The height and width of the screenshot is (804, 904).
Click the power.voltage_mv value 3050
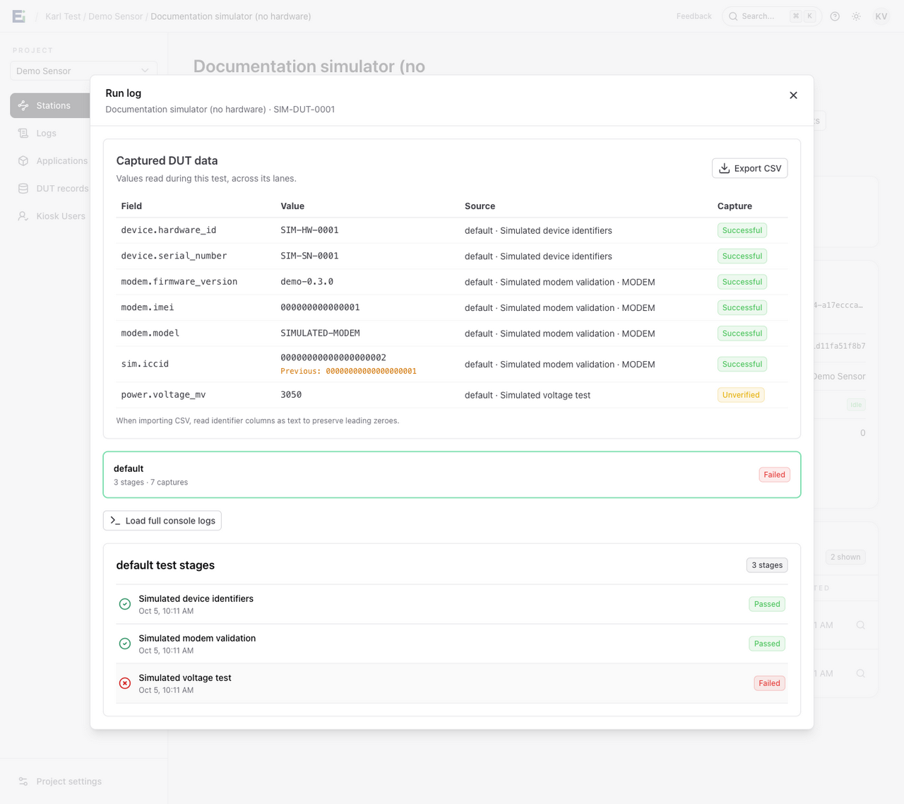[291, 395]
